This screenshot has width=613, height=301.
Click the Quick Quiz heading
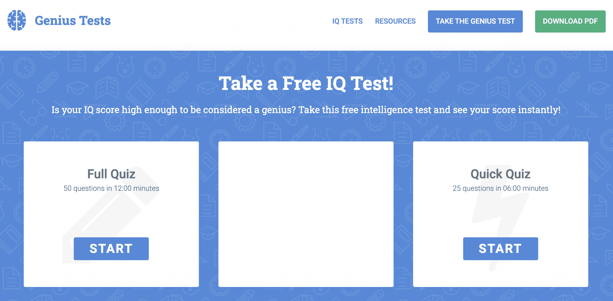(x=500, y=173)
